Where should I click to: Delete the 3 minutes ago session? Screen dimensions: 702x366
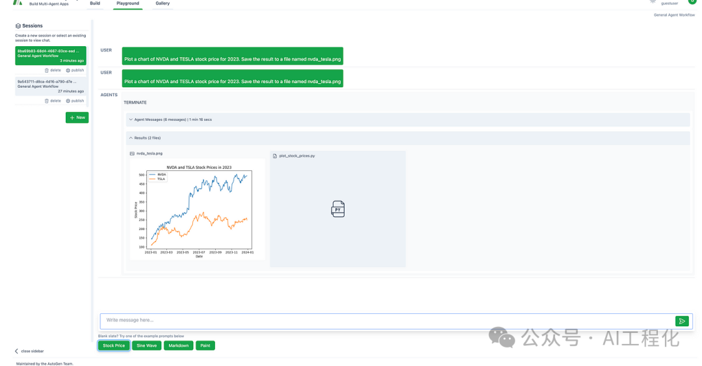53,70
